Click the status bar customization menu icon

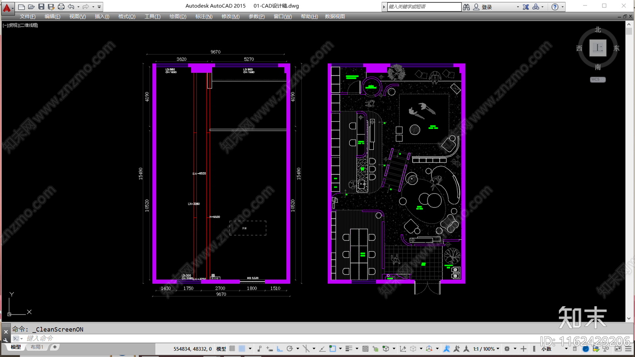(x=628, y=349)
